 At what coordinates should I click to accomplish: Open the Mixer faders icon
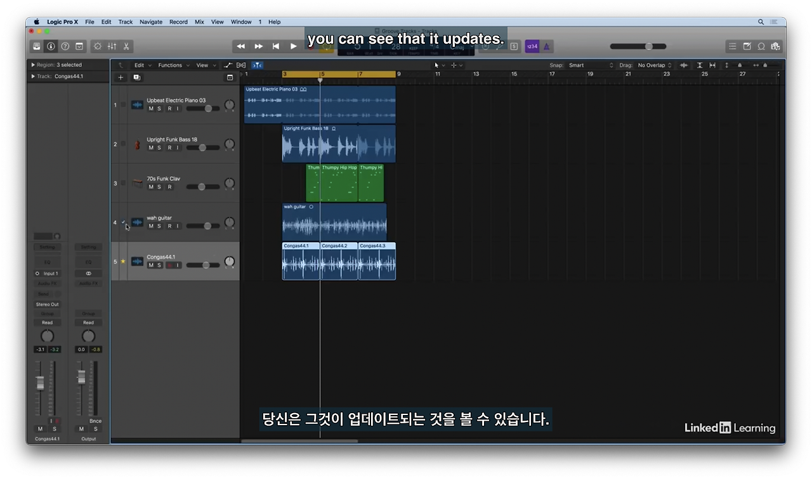112,46
